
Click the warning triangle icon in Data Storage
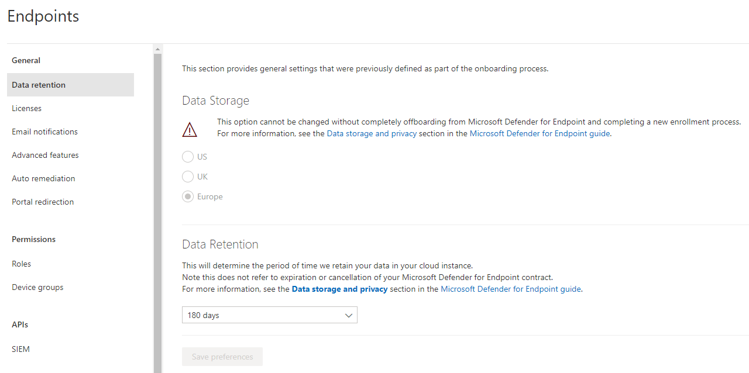(x=190, y=129)
